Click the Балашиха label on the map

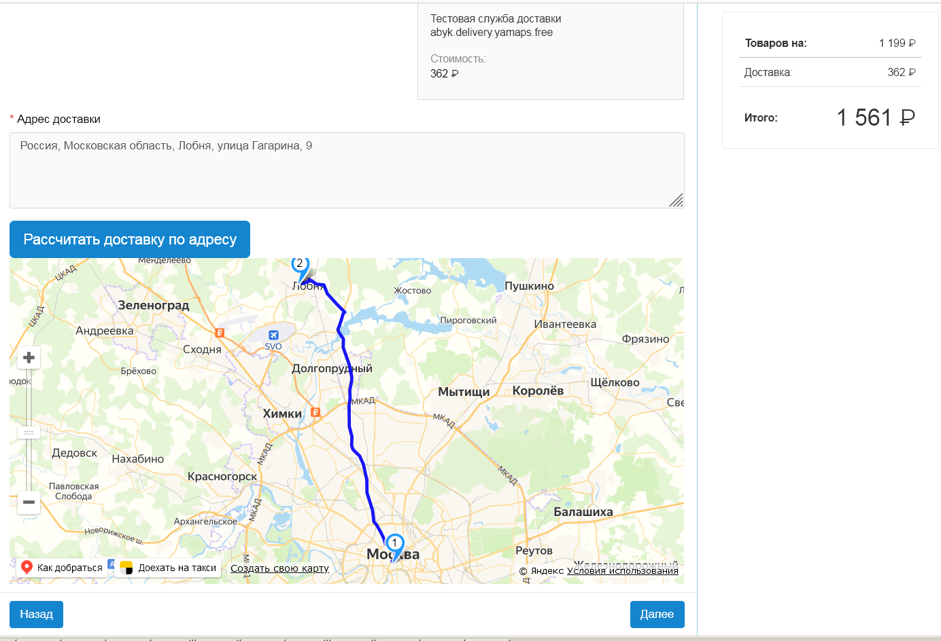pos(583,512)
